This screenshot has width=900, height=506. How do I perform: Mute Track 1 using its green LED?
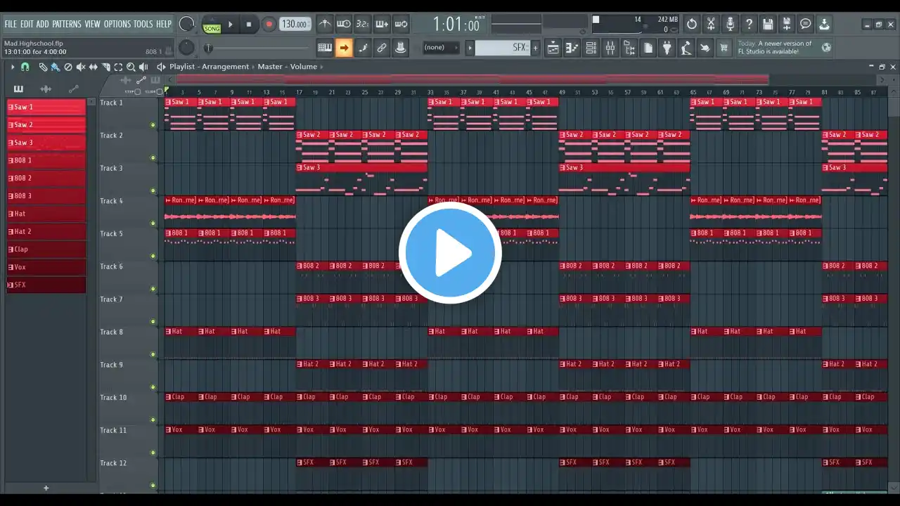pos(153,125)
